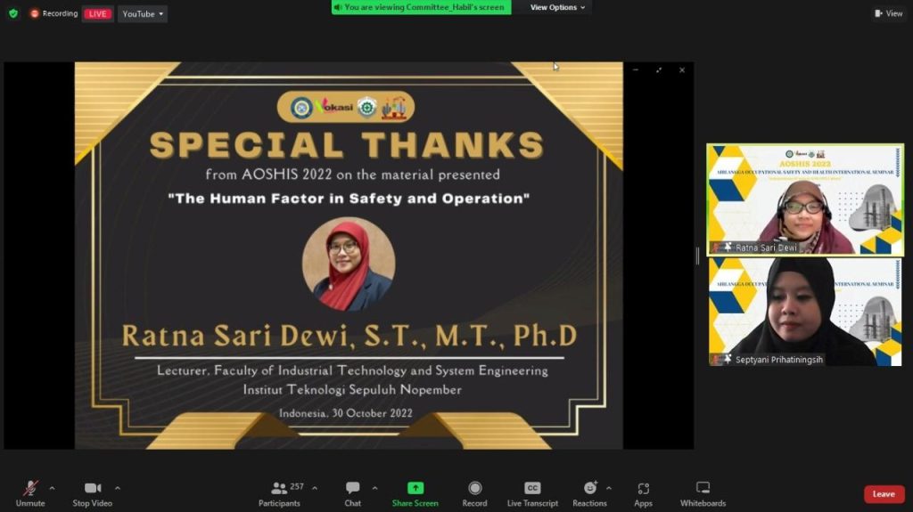Click the green encryption shield icon
Viewport: 913px width, 512px height.
pos(13,13)
